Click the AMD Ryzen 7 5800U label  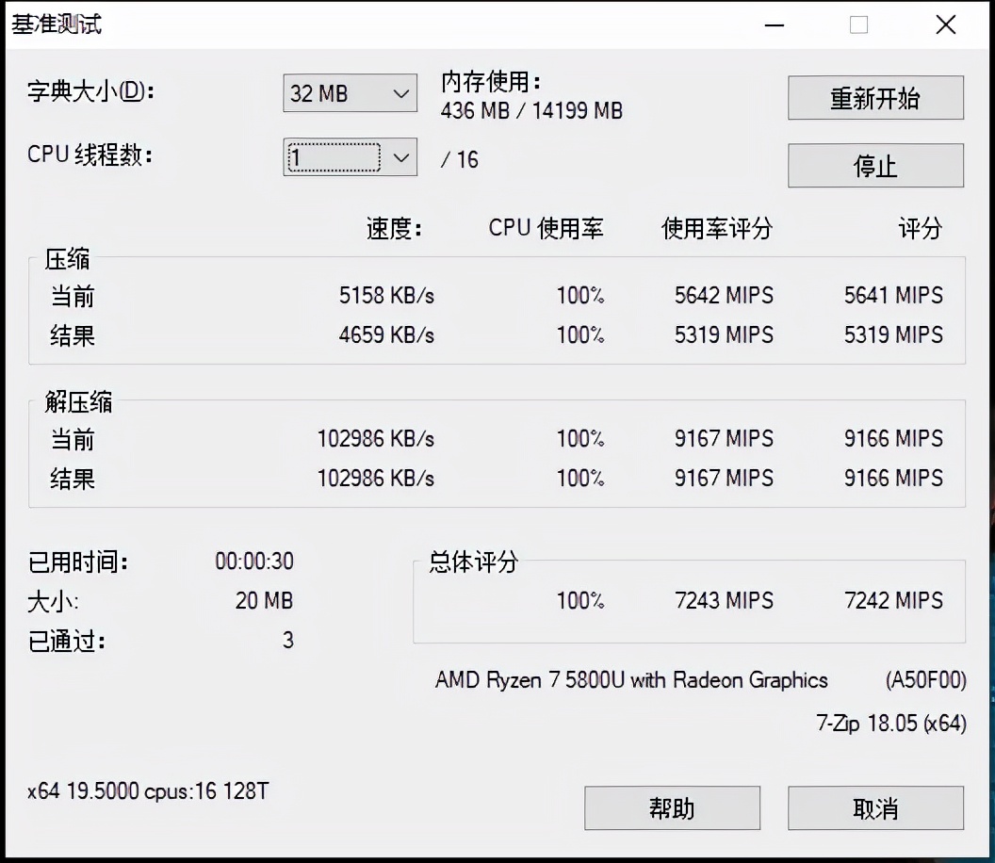click(633, 680)
